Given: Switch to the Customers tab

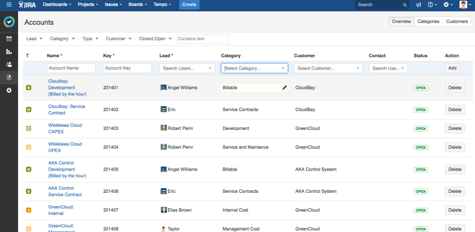Looking at the screenshot, I should pyautogui.click(x=457, y=22).
